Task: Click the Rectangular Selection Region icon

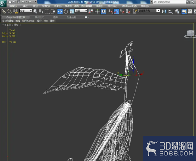Action: click(x=47, y=11)
